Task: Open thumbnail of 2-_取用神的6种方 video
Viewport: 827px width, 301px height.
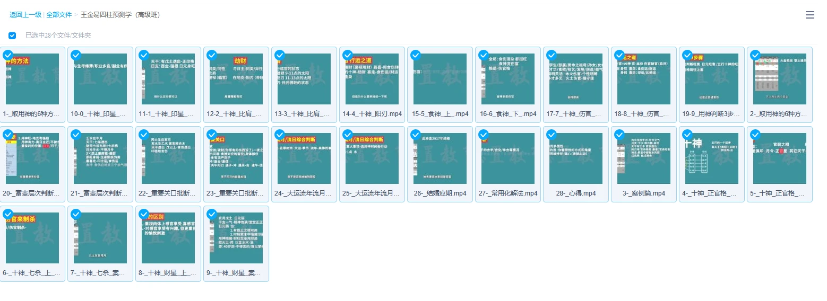Action: 780,79
